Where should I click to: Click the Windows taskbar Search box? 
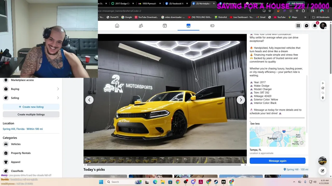pyautogui.click(x=125, y=182)
